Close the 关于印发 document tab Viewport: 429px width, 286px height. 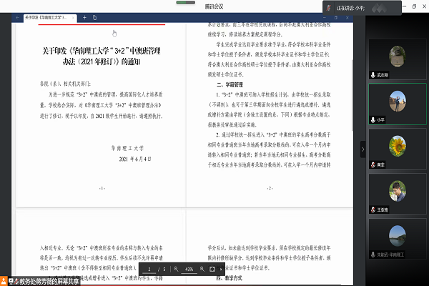[73, 18]
